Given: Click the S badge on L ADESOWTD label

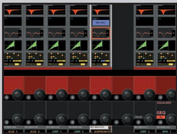Looking at the screenshot, I should coord(110,127).
